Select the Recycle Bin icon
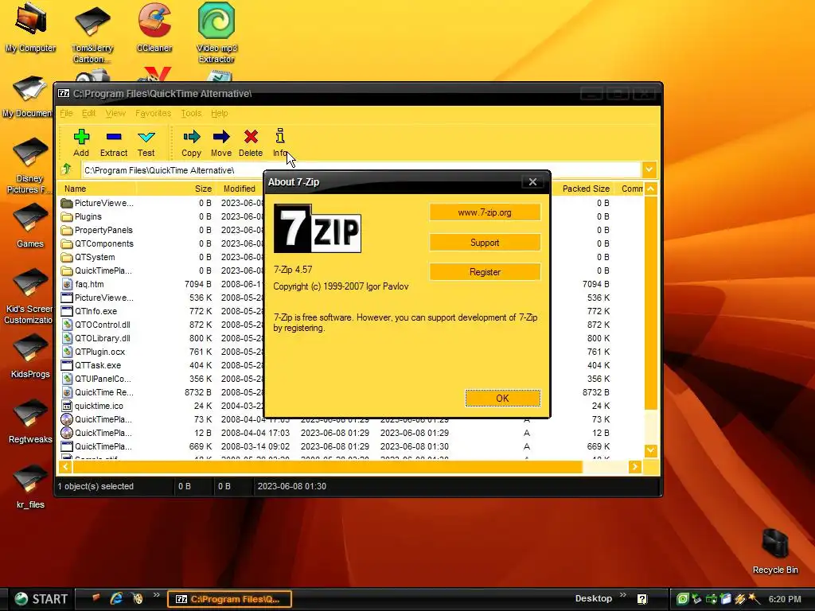Screen dimensions: 815x611 [775, 551]
